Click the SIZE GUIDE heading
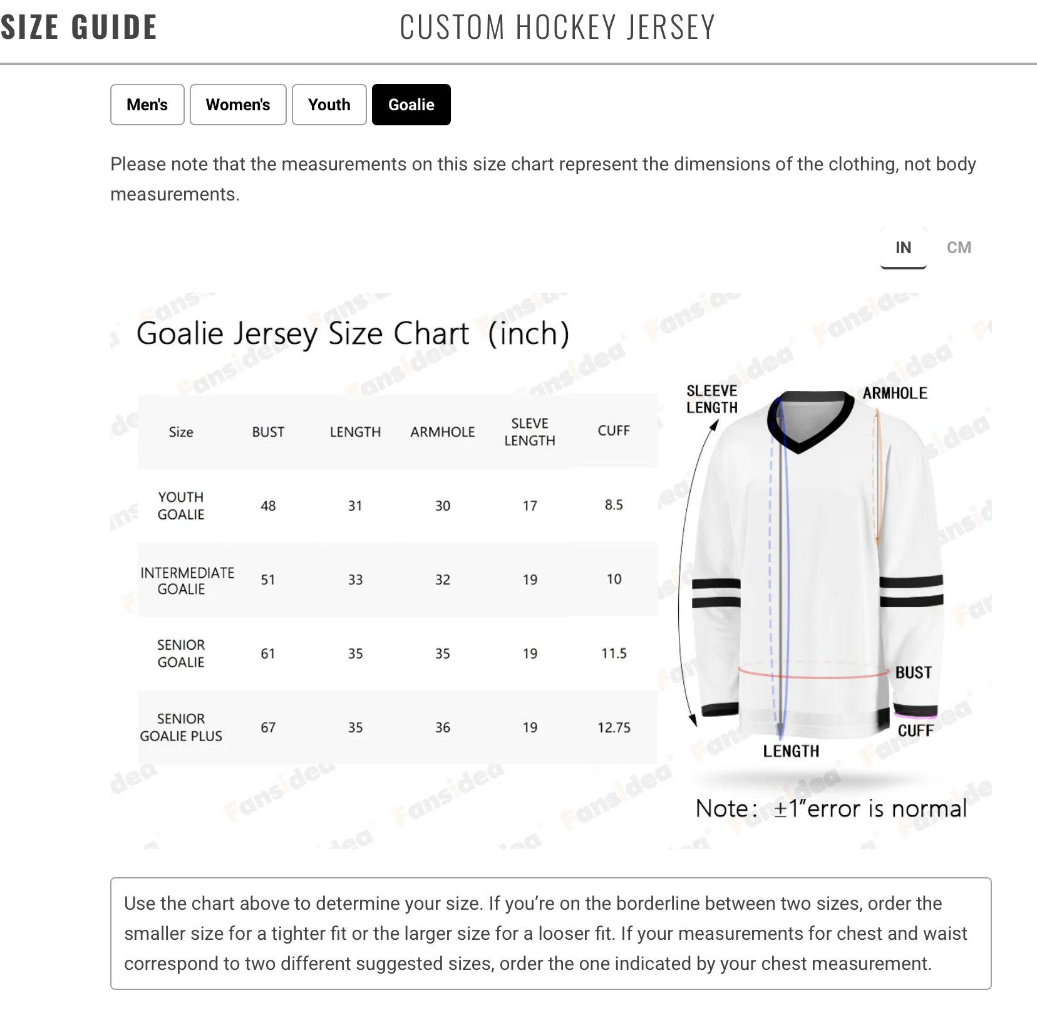1037x1010 pixels. tap(79, 28)
